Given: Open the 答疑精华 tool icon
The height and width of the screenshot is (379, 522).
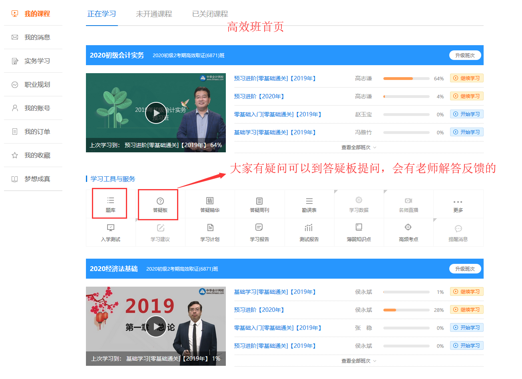Looking at the screenshot, I should [x=210, y=204].
